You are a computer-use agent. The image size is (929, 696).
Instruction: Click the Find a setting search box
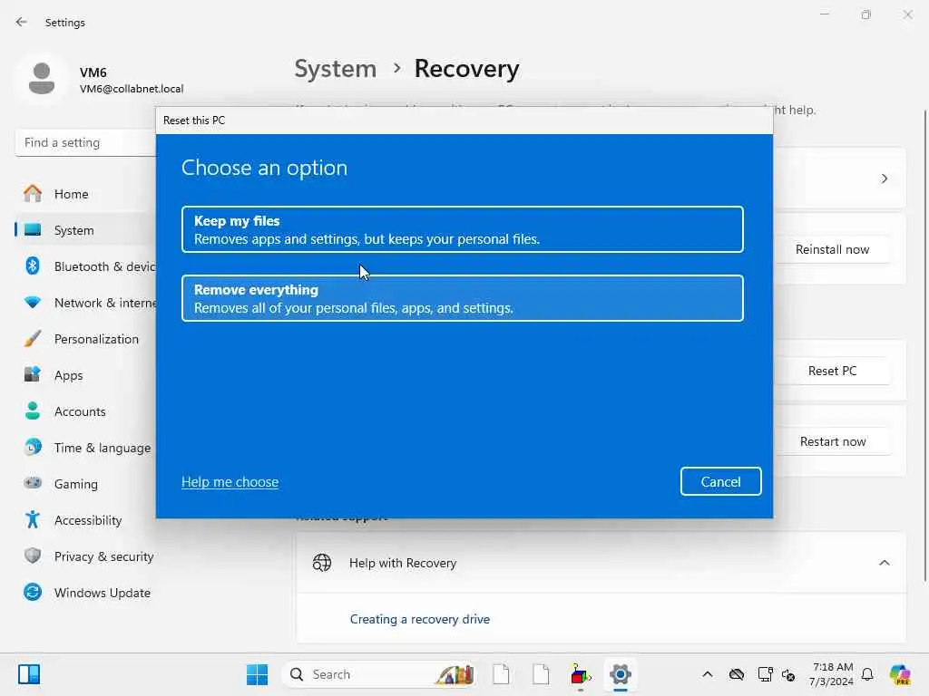86,142
